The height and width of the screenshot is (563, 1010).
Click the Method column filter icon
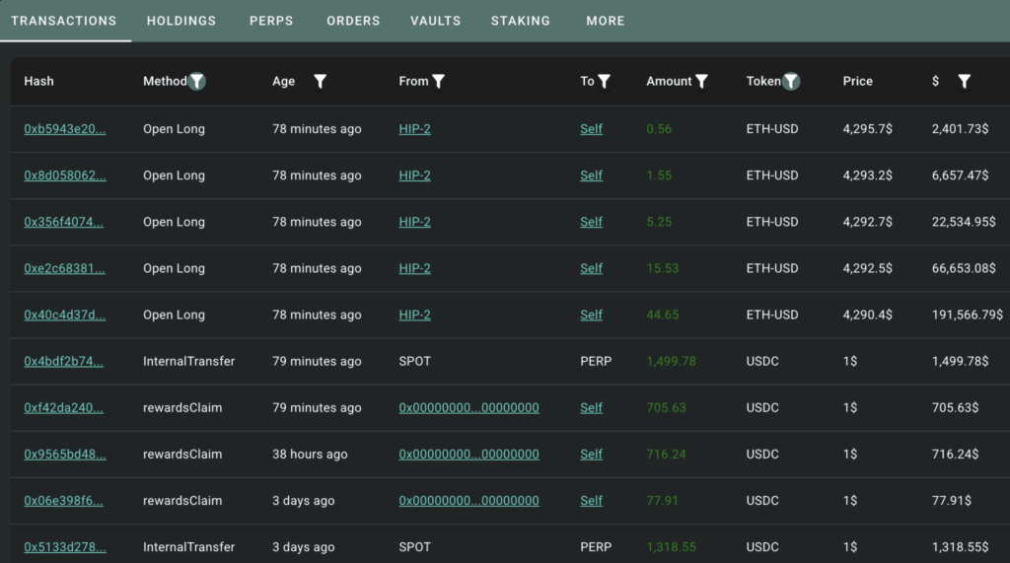197,82
